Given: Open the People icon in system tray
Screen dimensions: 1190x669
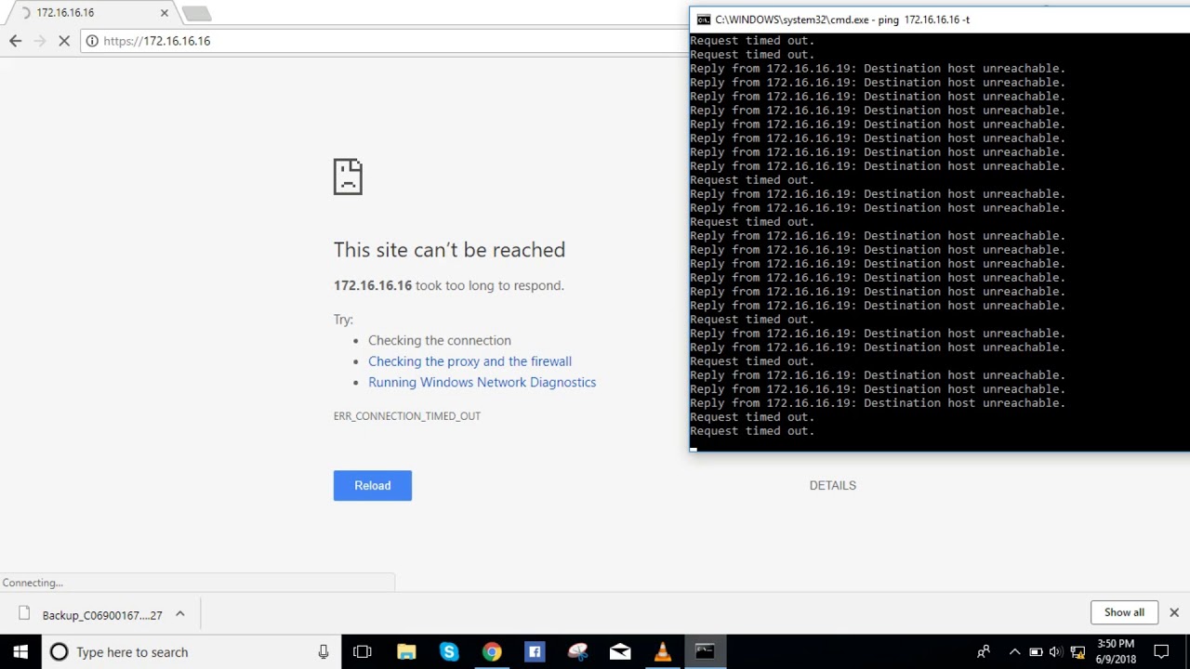Looking at the screenshot, I should (983, 652).
